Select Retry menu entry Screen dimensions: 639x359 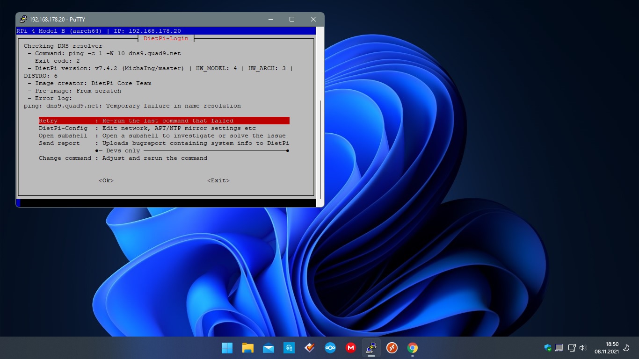pos(164,121)
